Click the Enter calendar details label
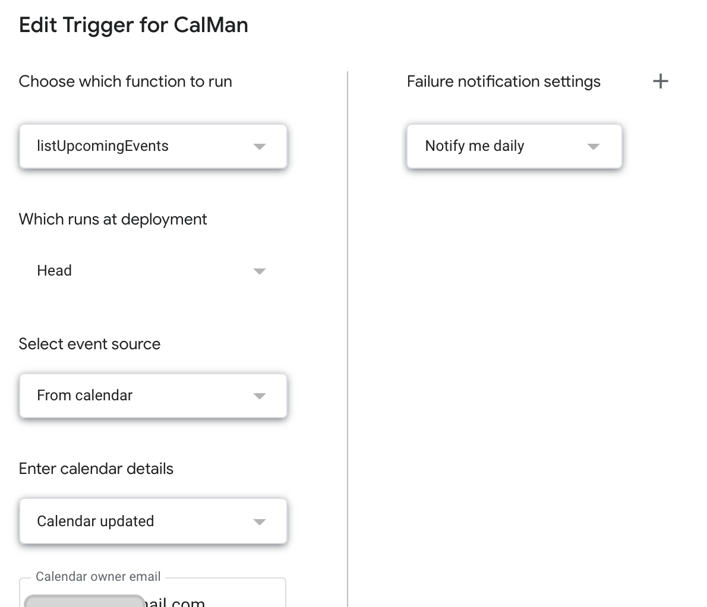Screen dimensions: 707x607 click(96, 469)
